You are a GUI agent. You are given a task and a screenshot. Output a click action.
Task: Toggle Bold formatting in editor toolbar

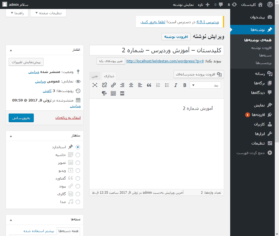[185, 85]
